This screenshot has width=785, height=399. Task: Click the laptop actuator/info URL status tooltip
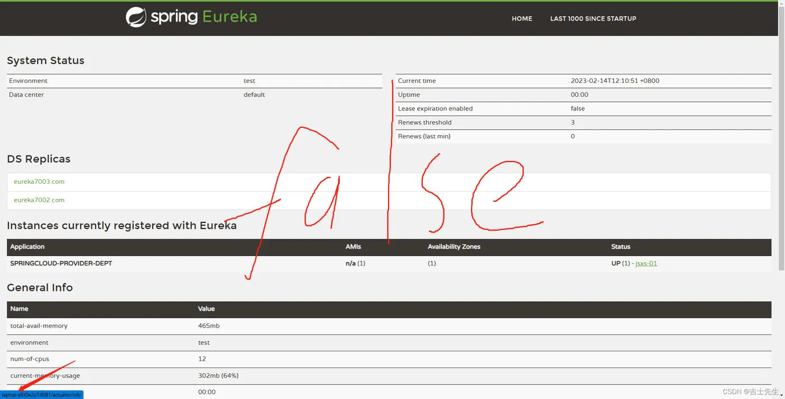pyautogui.click(x=41, y=395)
